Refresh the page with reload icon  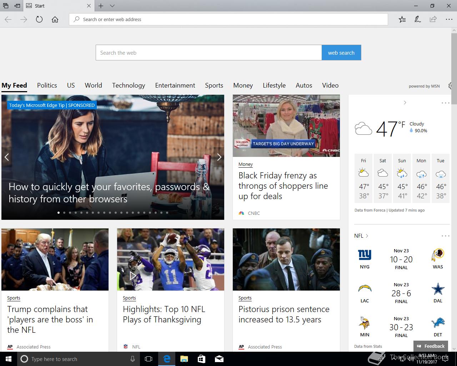pos(39,19)
